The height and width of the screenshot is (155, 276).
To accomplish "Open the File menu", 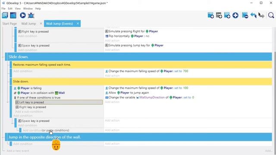I will click(3, 9).
